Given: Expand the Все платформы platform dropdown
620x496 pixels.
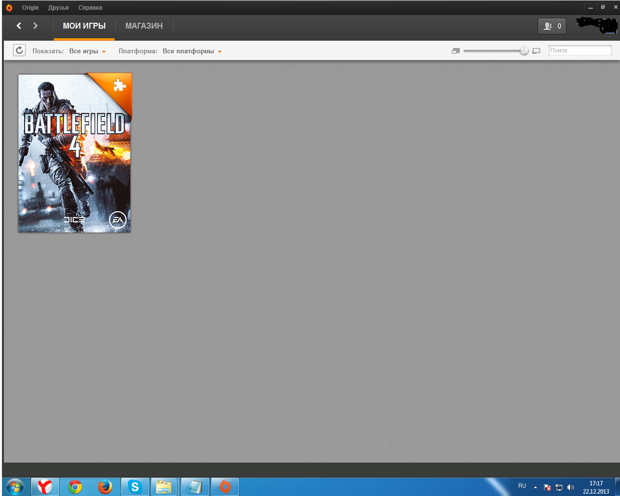Looking at the screenshot, I should [192, 51].
